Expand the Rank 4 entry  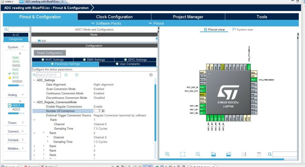(35, 150)
